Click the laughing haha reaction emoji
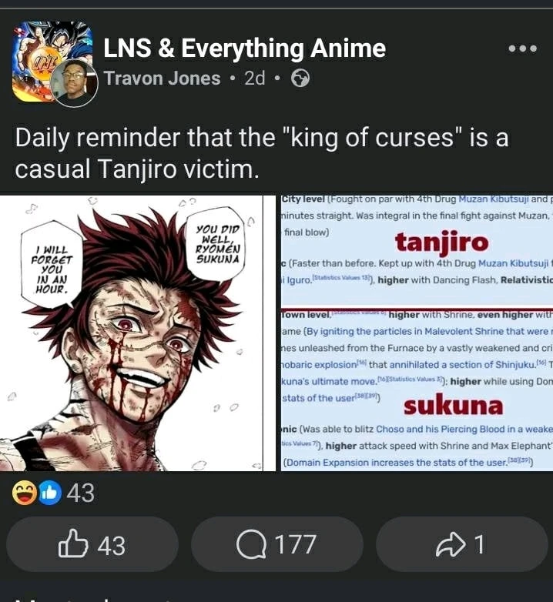Screen dimensions: 553x602 [x=25, y=493]
